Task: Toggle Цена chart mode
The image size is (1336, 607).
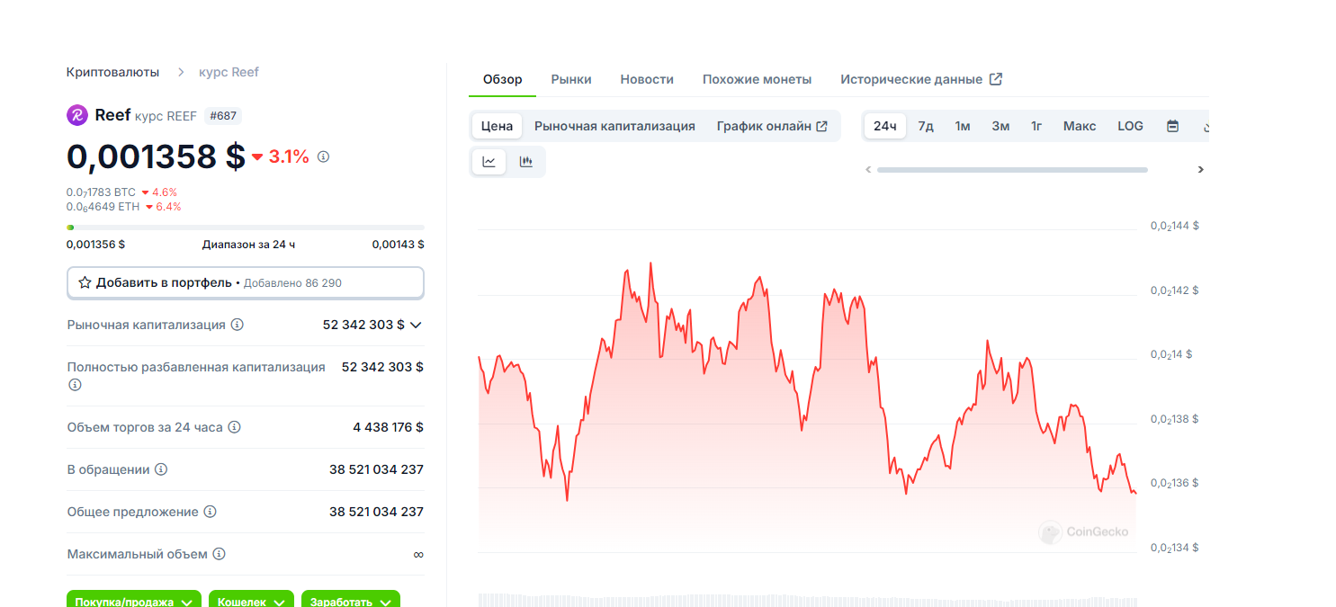Action: click(x=497, y=126)
